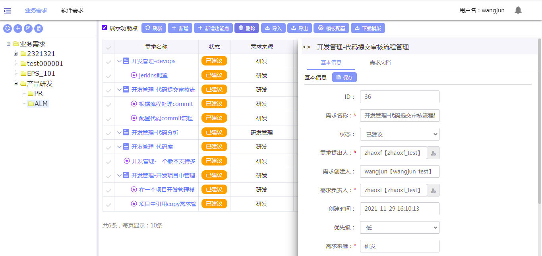The image size is (542, 256).
Task: Click the notification bell icon
Action: click(x=518, y=10)
